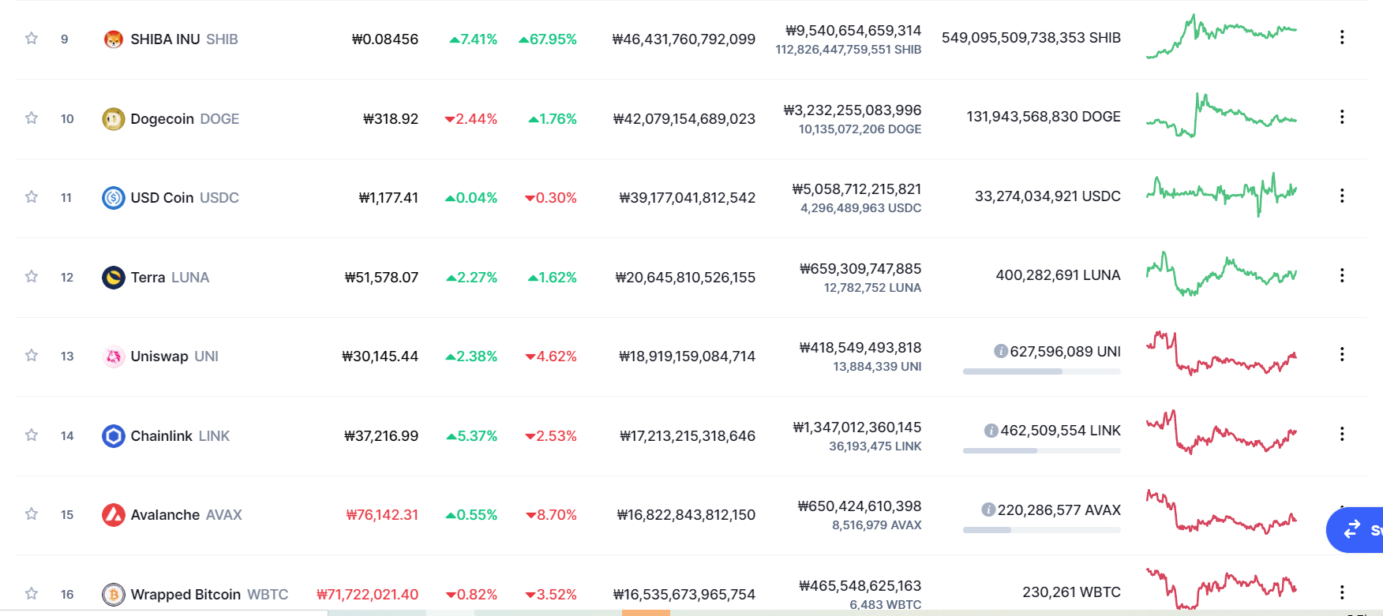The width and height of the screenshot is (1383, 616).
Task: Open the Avalanche AVAX page
Action: (x=186, y=515)
